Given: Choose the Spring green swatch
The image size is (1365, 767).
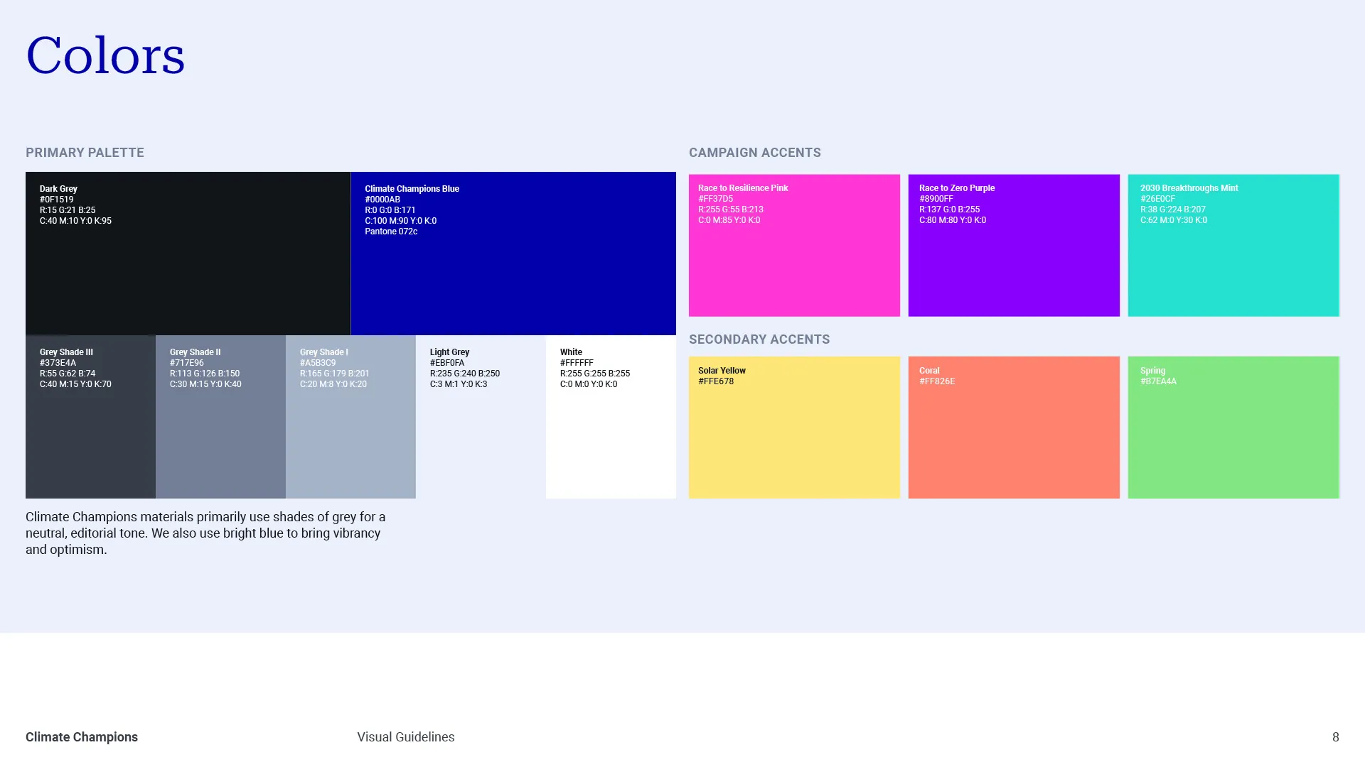Looking at the screenshot, I should 1233,427.
